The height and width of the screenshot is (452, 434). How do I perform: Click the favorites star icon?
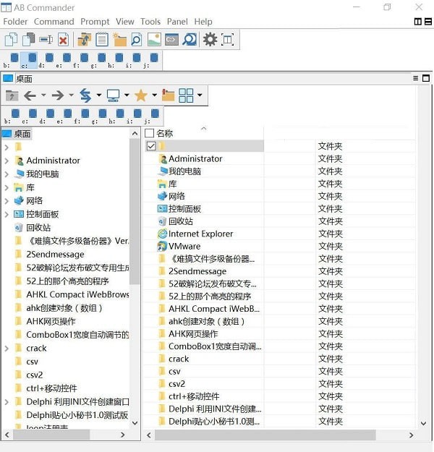tap(141, 95)
